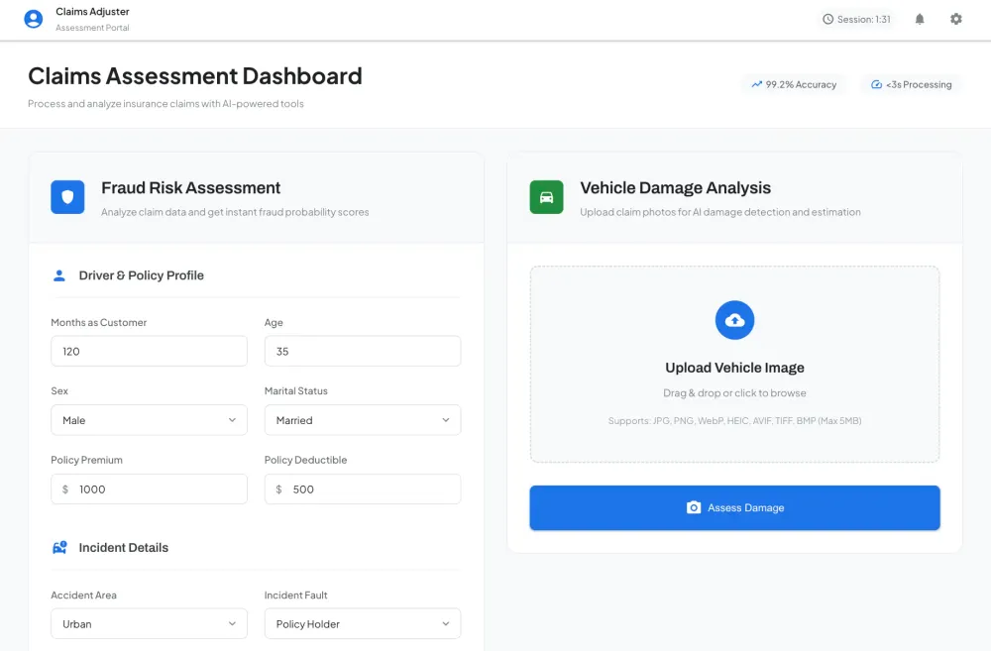Click the session clock icon
Viewport: 991px width, 651px height.
pos(827,19)
